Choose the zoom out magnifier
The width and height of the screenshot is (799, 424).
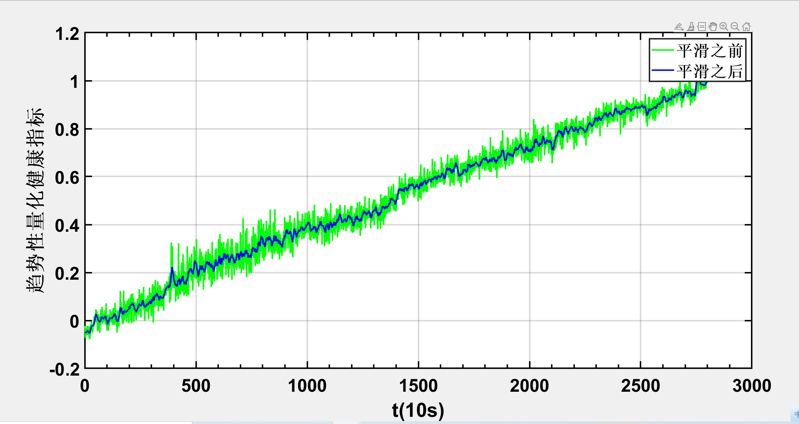tap(735, 27)
